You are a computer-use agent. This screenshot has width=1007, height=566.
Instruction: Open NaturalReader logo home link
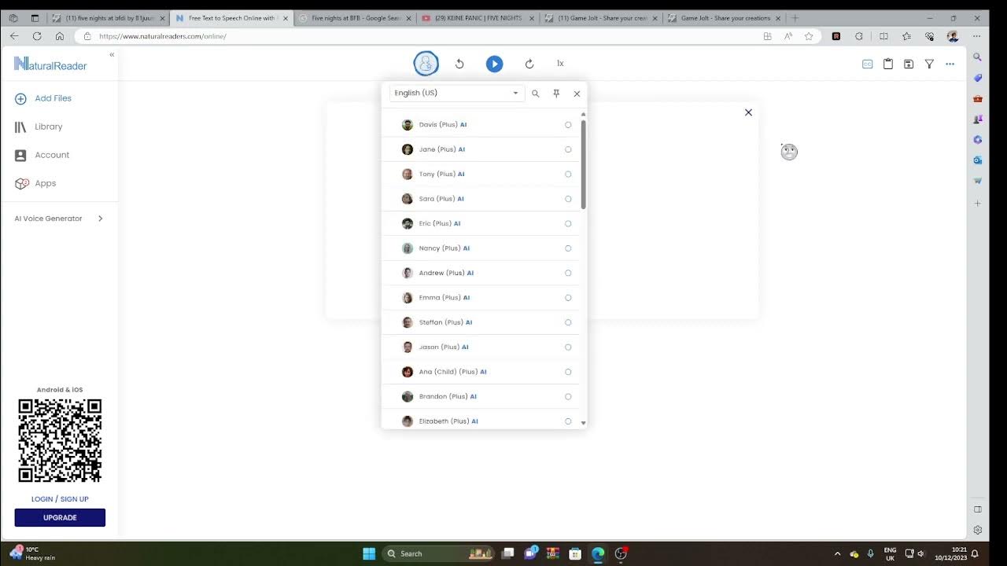50,64
